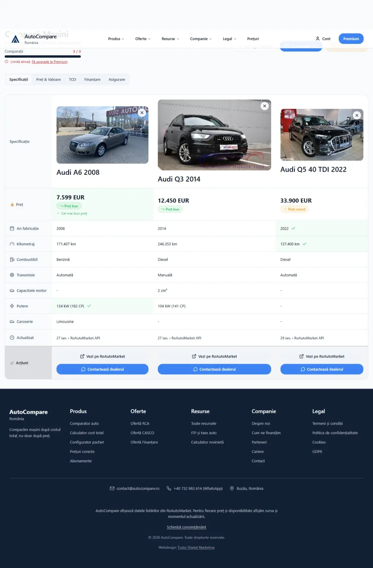Click the Preț bun badge under 12.450 EUR
This screenshot has width=373, height=568.
pos(170,209)
